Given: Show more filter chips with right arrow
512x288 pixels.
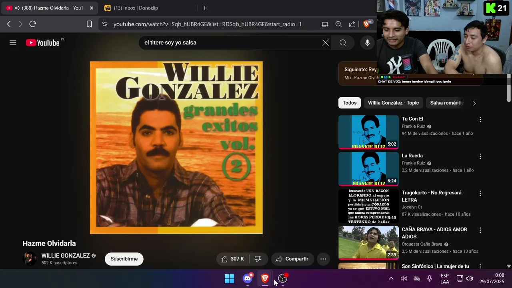Looking at the screenshot, I should pos(474,103).
